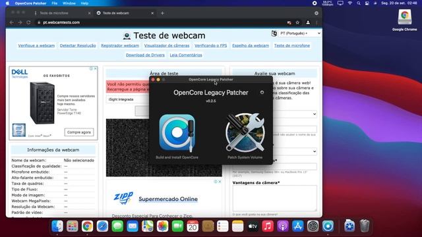This screenshot has width=422, height=237.
Task: Select the Teste de webcam tab
Action: click(x=124, y=13)
